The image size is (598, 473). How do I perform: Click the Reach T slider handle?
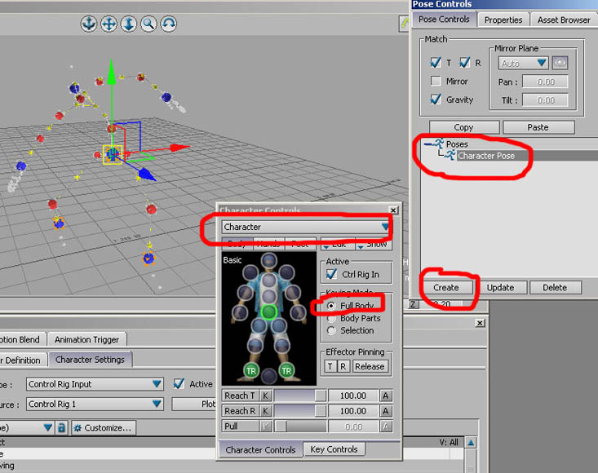(321, 396)
